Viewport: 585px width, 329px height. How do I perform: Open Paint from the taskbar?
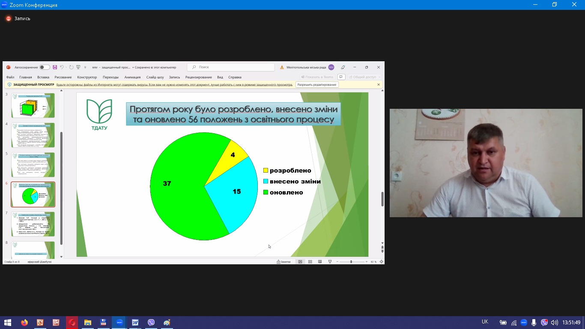tap(167, 323)
